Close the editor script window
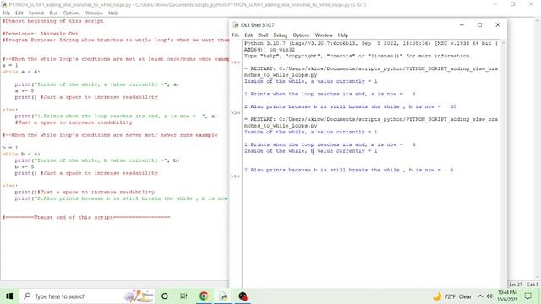 pos(531,4)
